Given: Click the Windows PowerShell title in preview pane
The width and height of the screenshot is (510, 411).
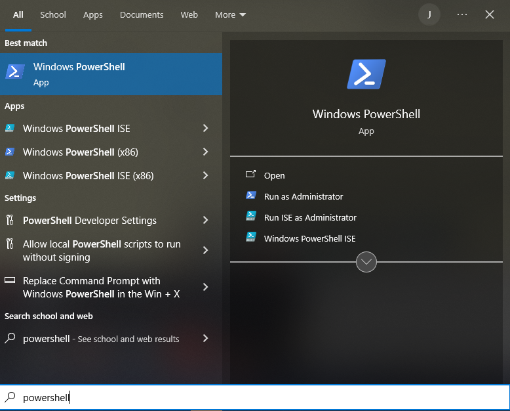Looking at the screenshot, I should click(x=366, y=114).
